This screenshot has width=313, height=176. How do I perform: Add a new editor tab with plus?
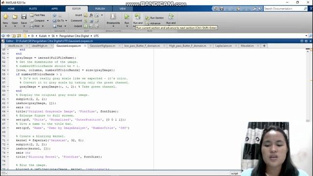pos(264,46)
